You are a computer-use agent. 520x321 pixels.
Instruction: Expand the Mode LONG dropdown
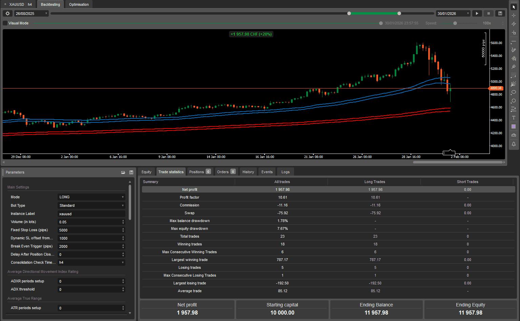(91, 197)
